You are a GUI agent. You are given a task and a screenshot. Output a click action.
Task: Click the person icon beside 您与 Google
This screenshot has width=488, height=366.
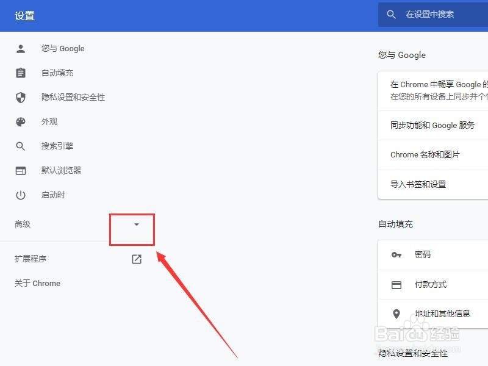21,49
